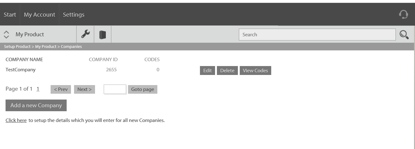The height and width of the screenshot is (149, 415).
Task: Focus the page number input box
Action: coord(115,89)
